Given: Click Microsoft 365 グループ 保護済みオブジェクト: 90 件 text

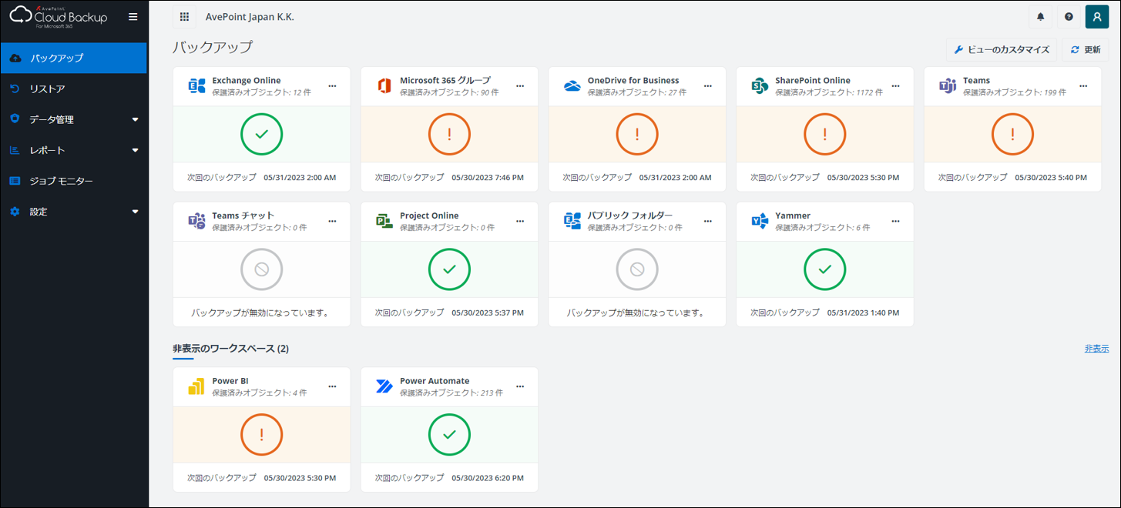Looking at the screenshot, I should point(449,92).
